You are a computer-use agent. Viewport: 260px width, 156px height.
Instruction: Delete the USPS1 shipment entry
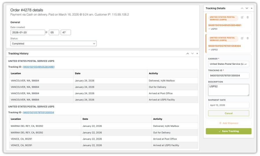248,17
